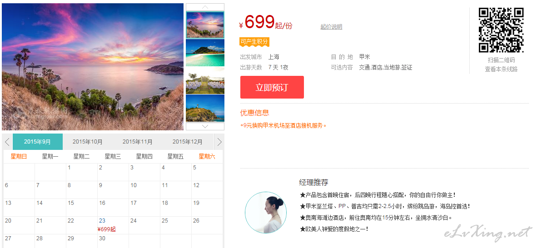Switch to the 2015年10月 tab
Image resolution: width=537 pixels, height=248 pixels.
[88, 142]
